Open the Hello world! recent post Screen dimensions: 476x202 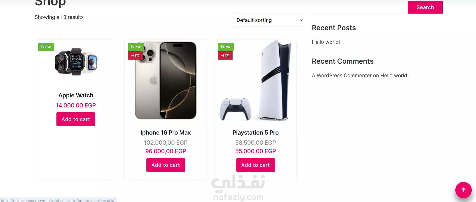coord(326,42)
